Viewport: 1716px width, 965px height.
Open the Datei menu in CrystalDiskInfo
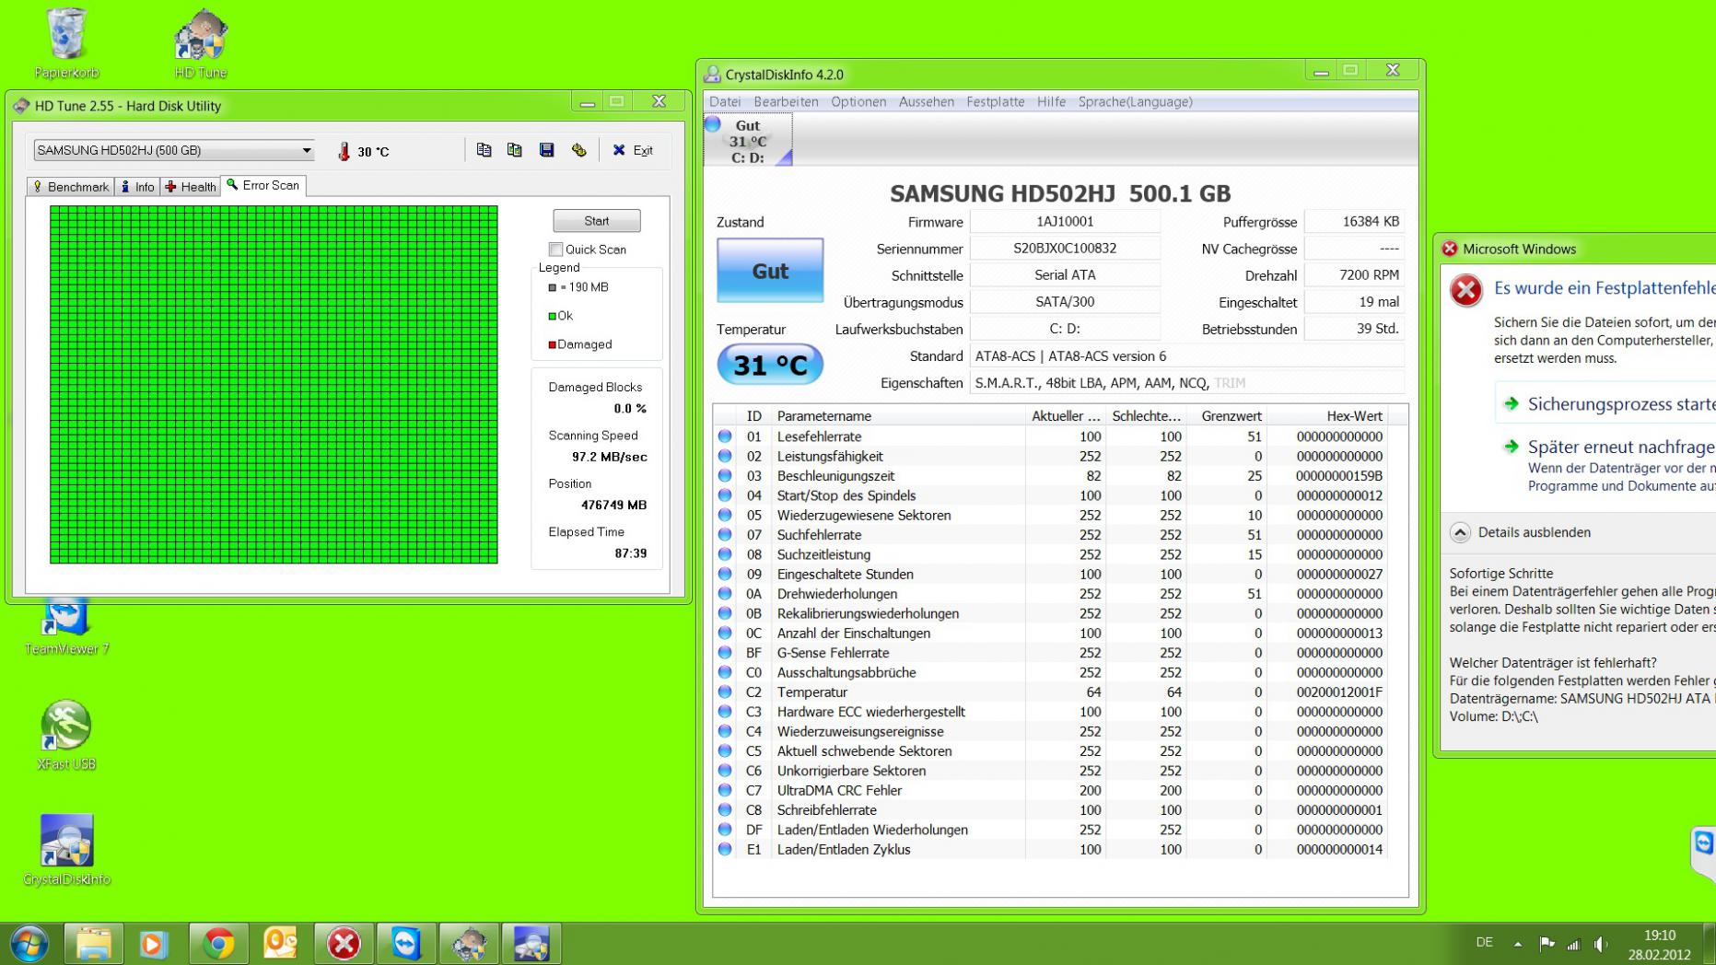(x=725, y=101)
